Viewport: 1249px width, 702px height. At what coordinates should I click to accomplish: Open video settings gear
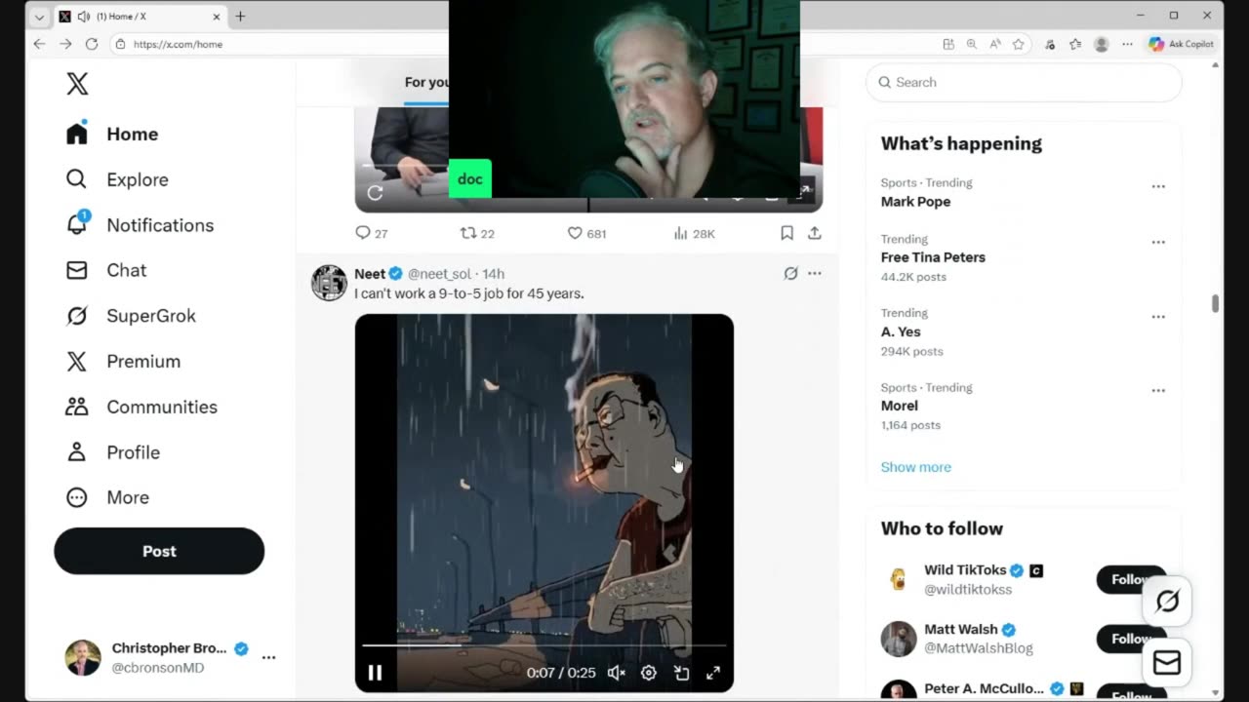coord(648,673)
